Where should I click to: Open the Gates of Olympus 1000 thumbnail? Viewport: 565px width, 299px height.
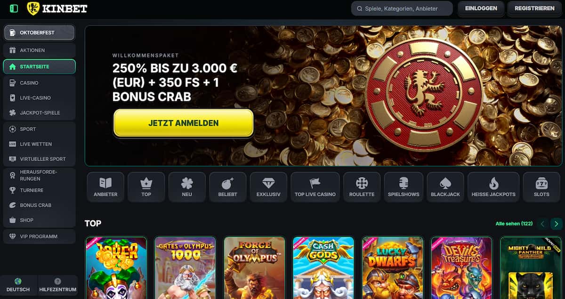click(185, 268)
